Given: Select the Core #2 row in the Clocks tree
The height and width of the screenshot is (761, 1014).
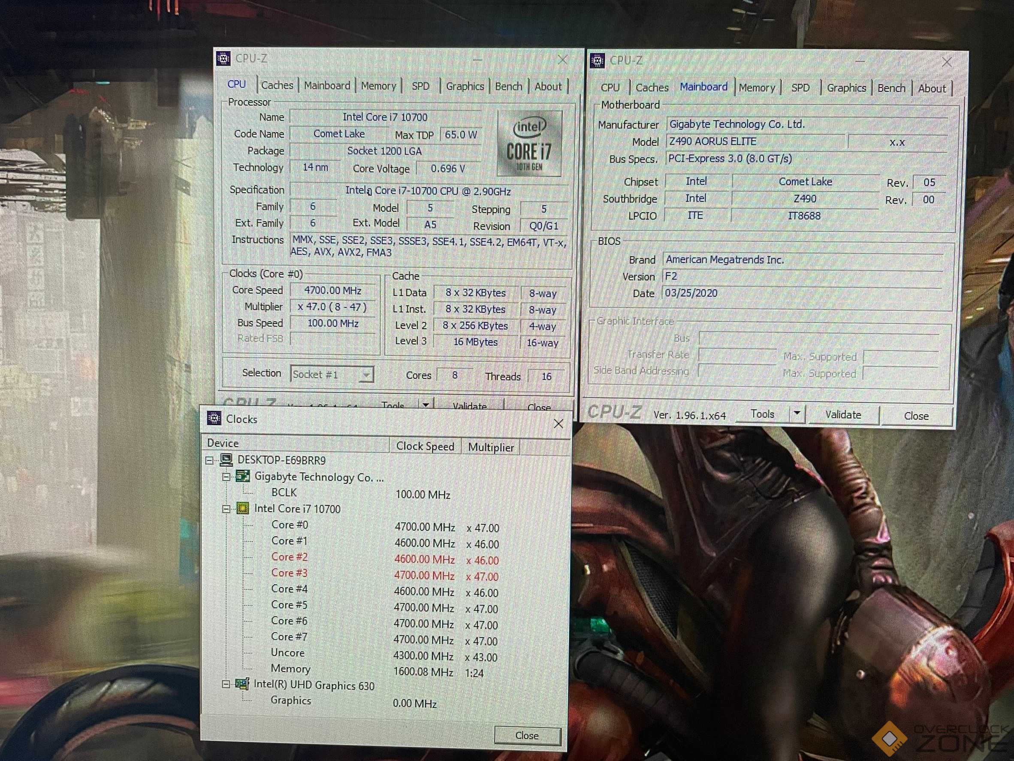Looking at the screenshot, I should 289,556.
